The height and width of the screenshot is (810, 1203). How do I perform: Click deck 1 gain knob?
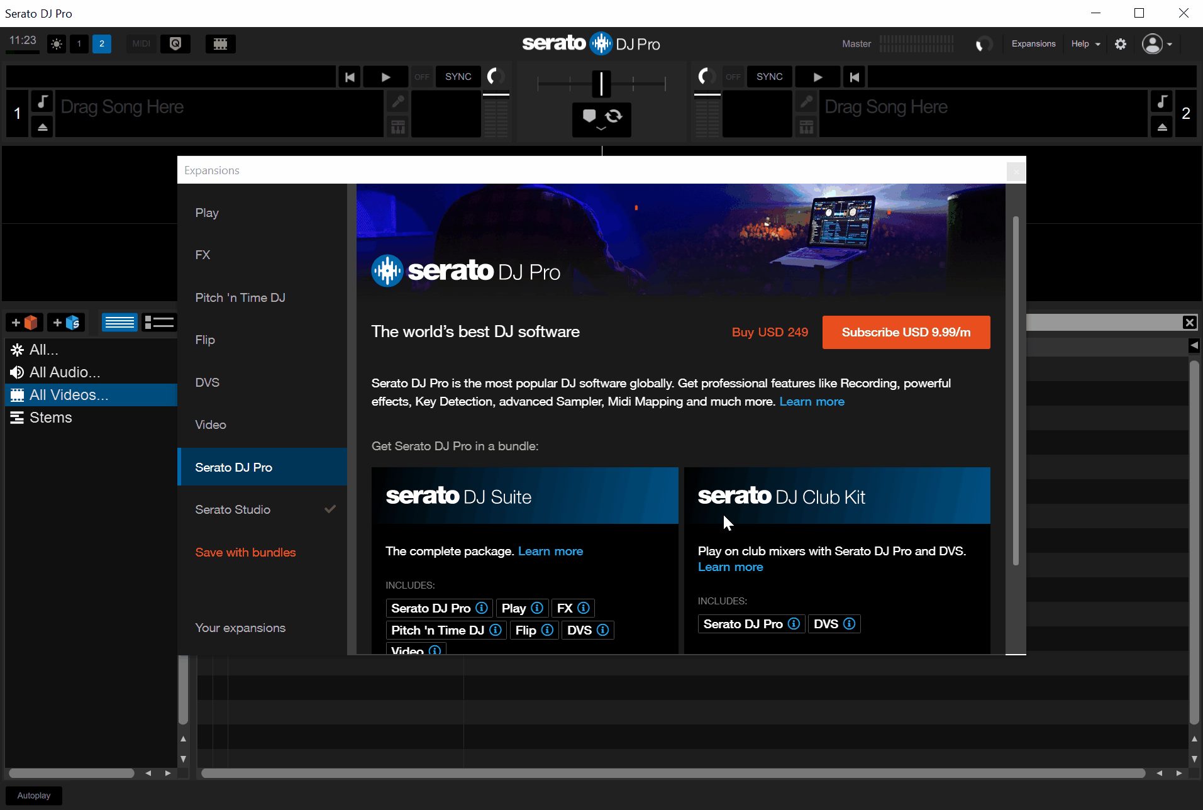tap(496, 77)
